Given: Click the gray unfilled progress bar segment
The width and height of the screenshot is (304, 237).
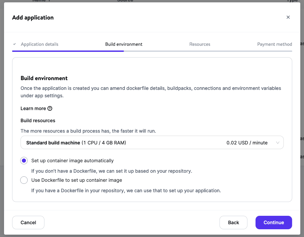Looking at the screenshot, I should (x=208, y=51).
